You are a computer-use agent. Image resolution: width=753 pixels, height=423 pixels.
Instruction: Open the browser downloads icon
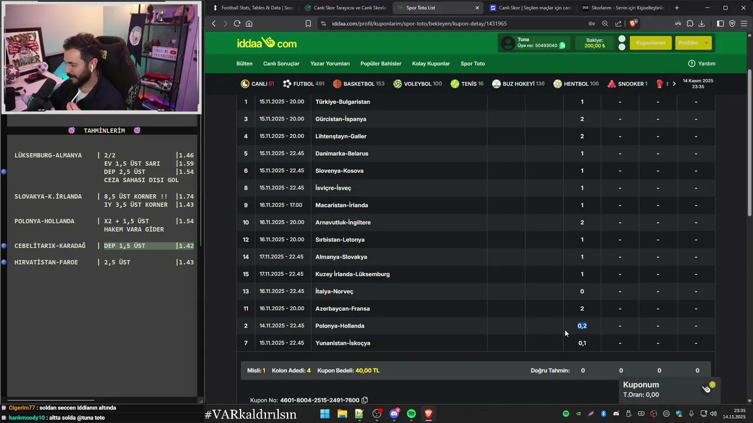point(702,23)
